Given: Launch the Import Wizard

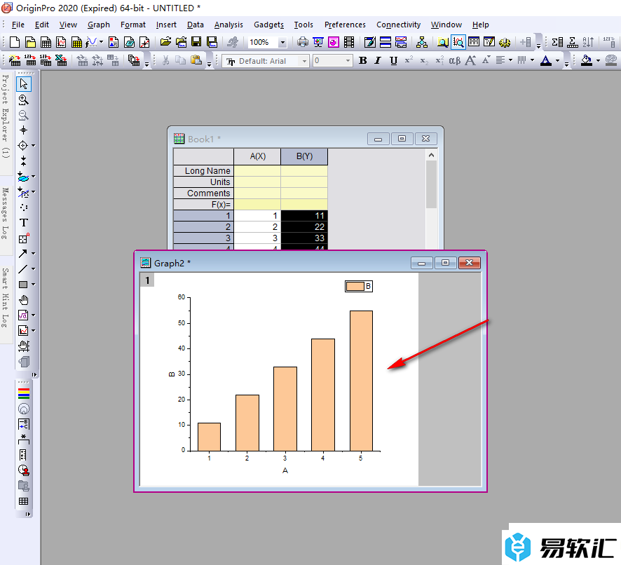Looking at the screenshot, I should pos(15,60).
